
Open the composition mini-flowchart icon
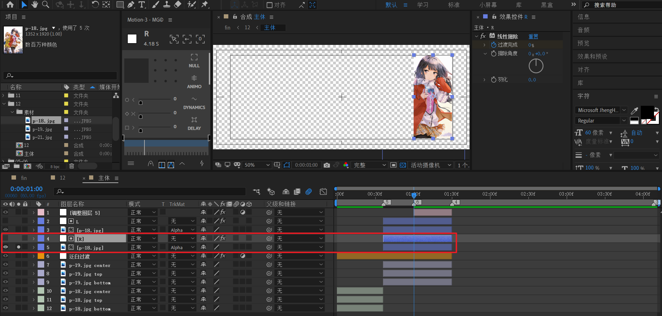click(x=257, y=191)
